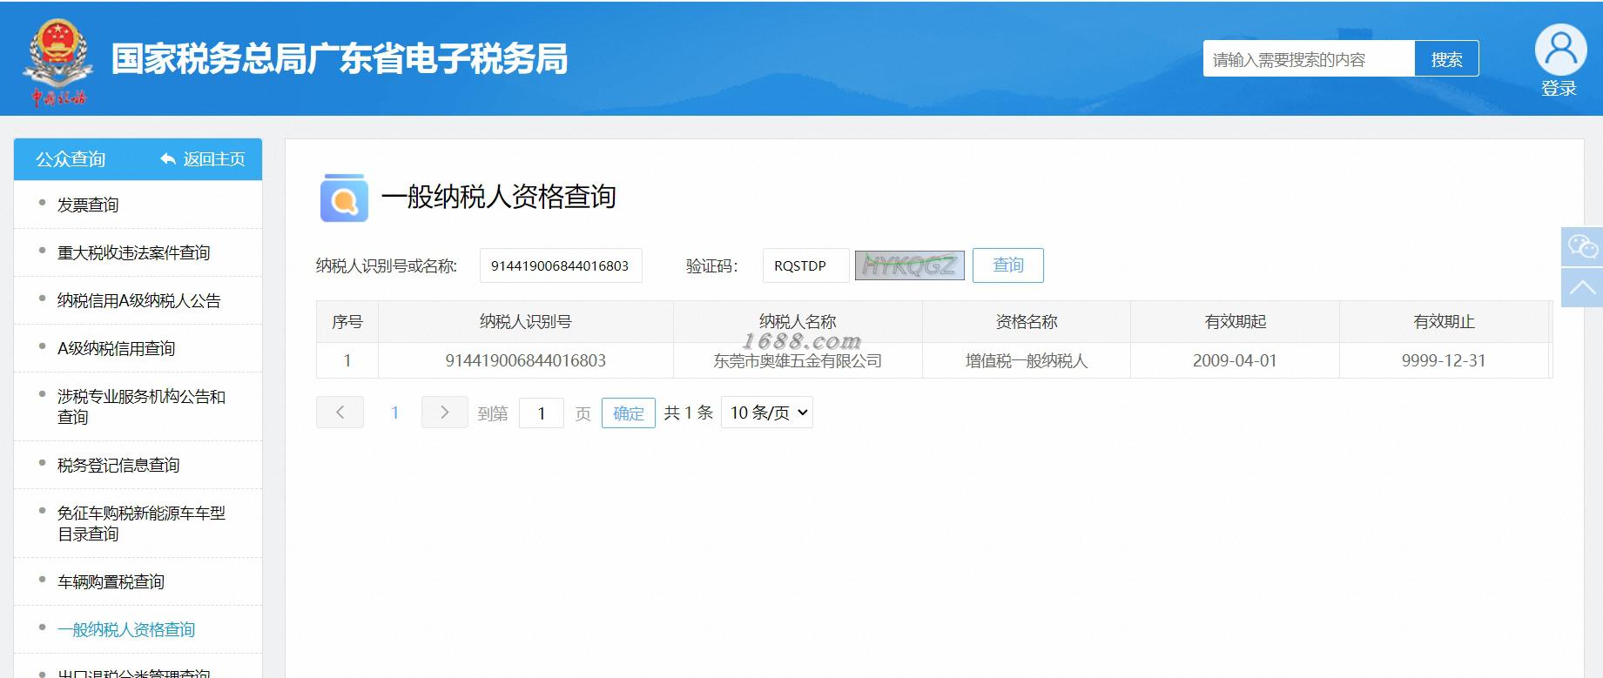
Task: Click taxpayer name 东莞市奥雄五金有限公司
Action: point(798,360)
